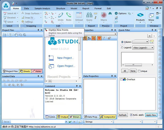The height and width of the screenshot is (130, 164).
Task: Click the Refresh button
Action: [123, 115]
